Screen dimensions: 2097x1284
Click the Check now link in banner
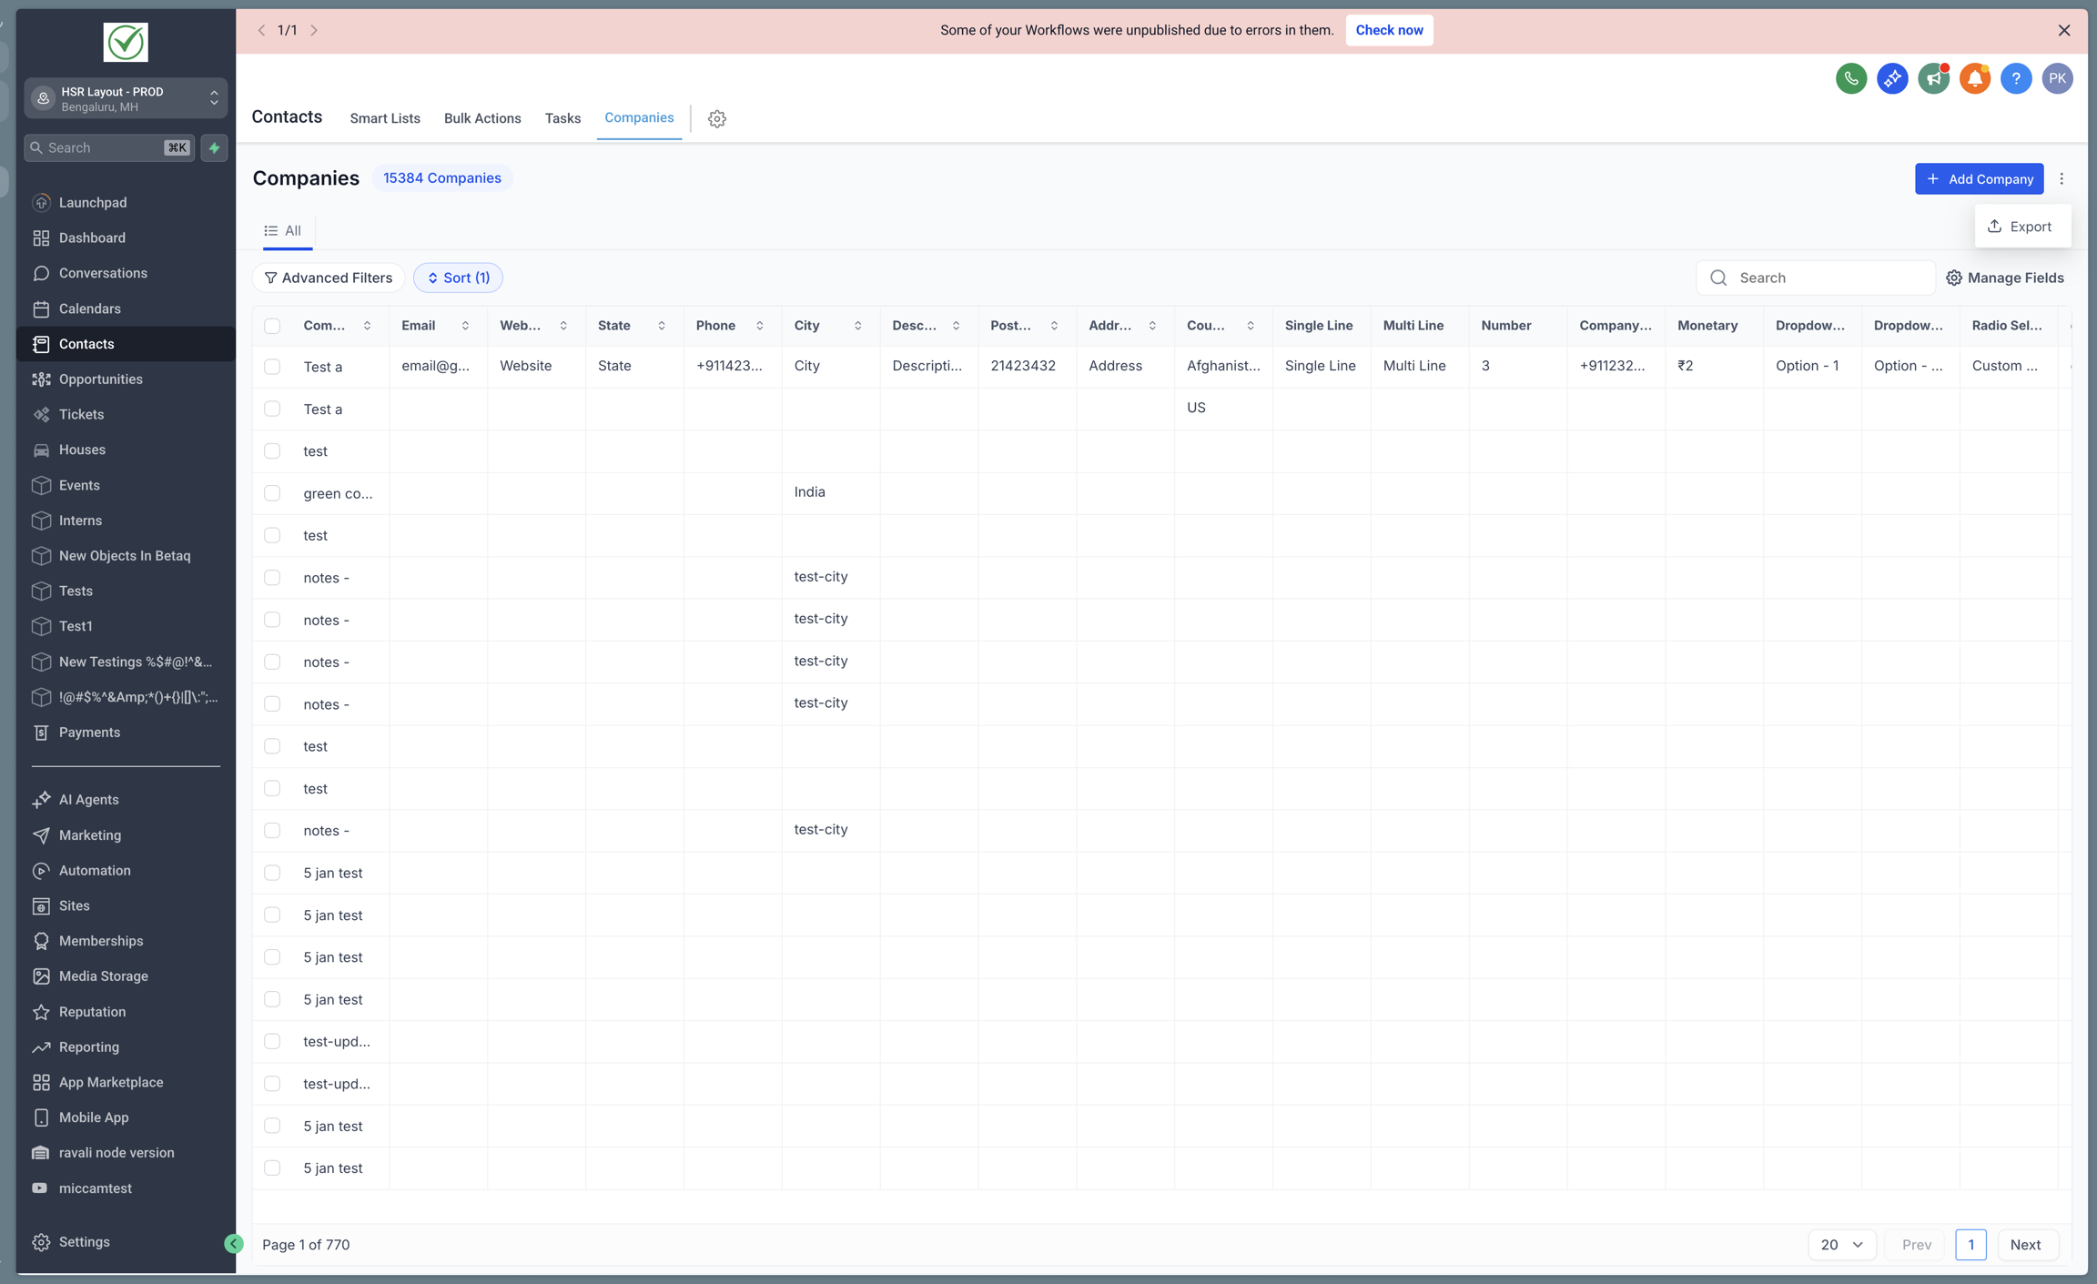coord(1389,30)
